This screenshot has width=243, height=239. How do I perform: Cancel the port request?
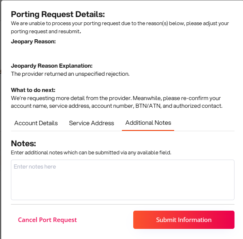[47, 220]
